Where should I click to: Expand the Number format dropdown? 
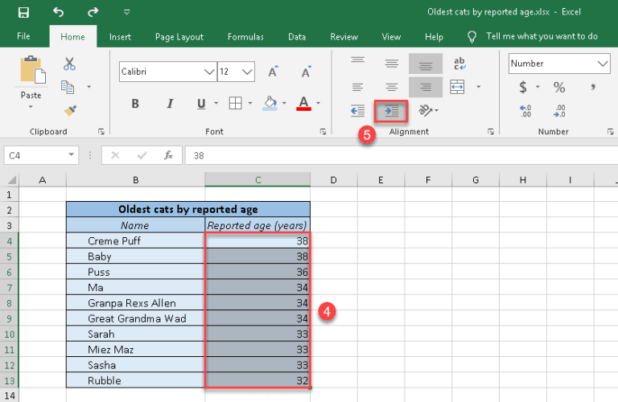tap(602, 64)
